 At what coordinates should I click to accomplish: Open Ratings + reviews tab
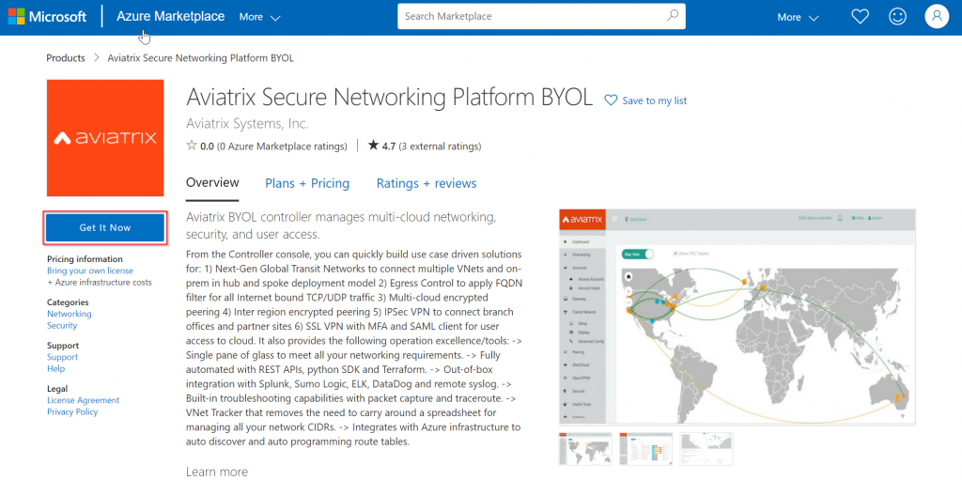(x=427, y=183)
